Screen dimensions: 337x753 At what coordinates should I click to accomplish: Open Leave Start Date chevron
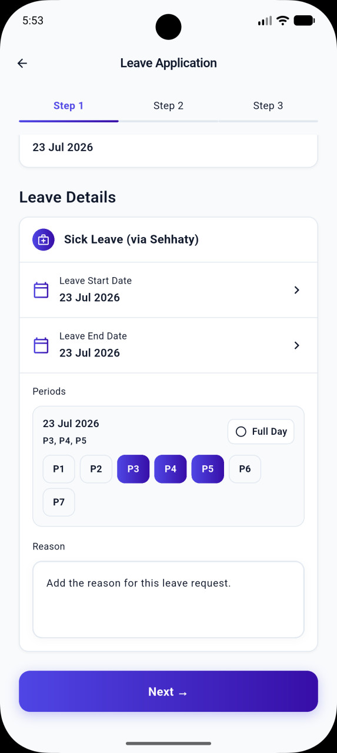[x=297, y=290]
